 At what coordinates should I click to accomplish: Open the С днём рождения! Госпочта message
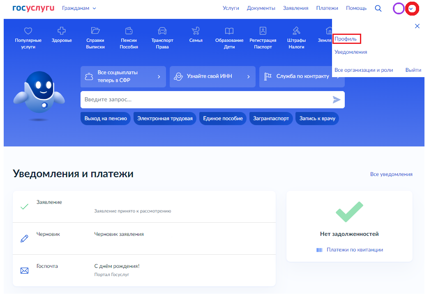(x=144, y=270)
